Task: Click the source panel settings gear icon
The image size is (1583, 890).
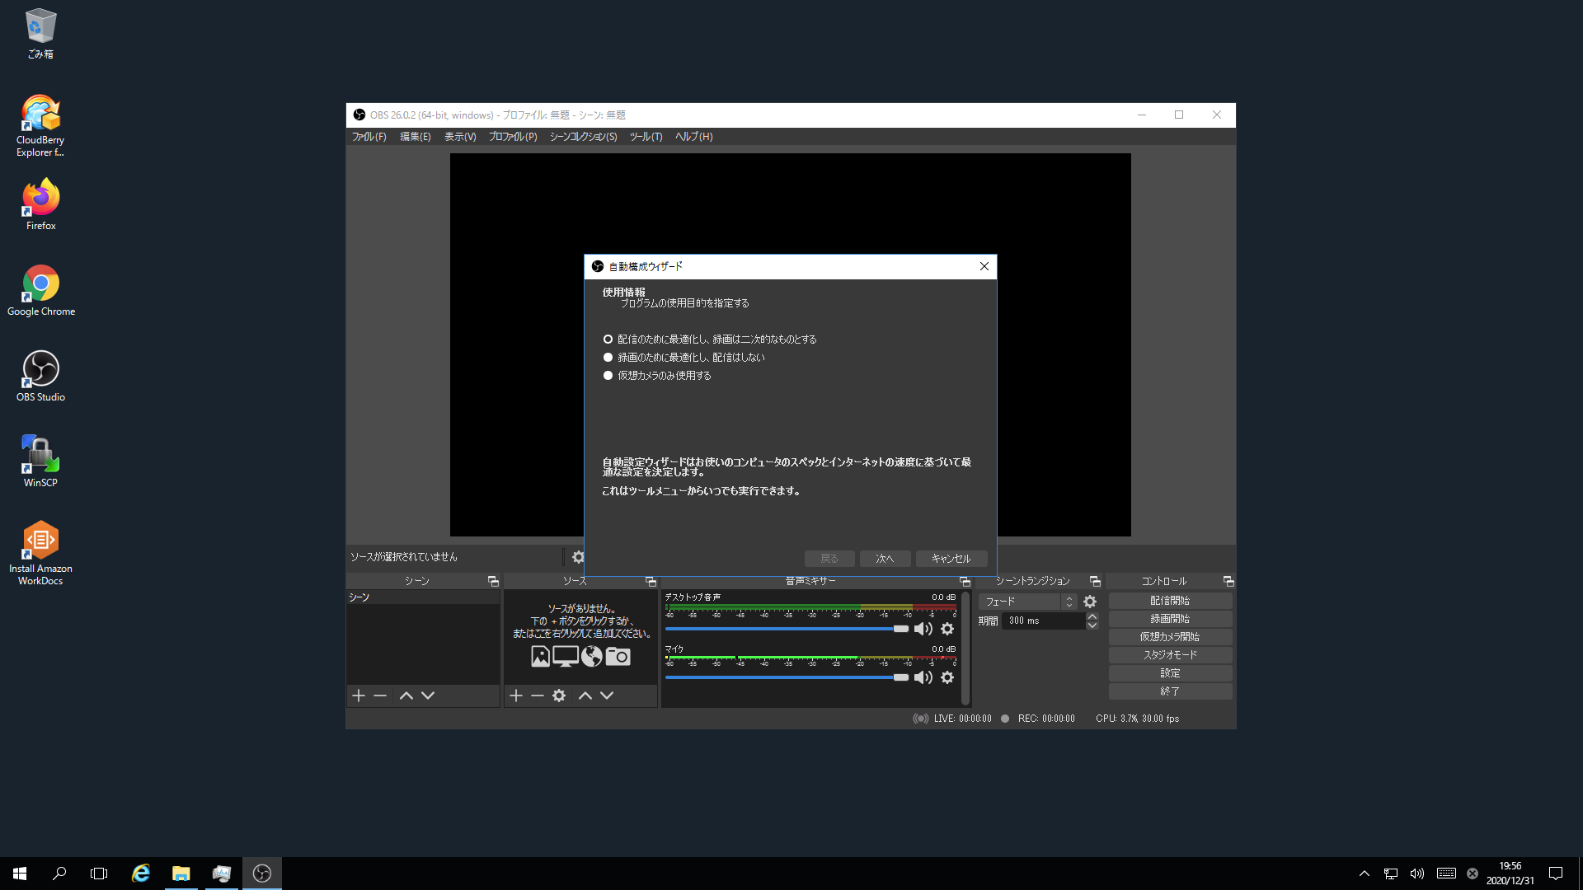Action: pyautogui.click(x=557, y=696)
